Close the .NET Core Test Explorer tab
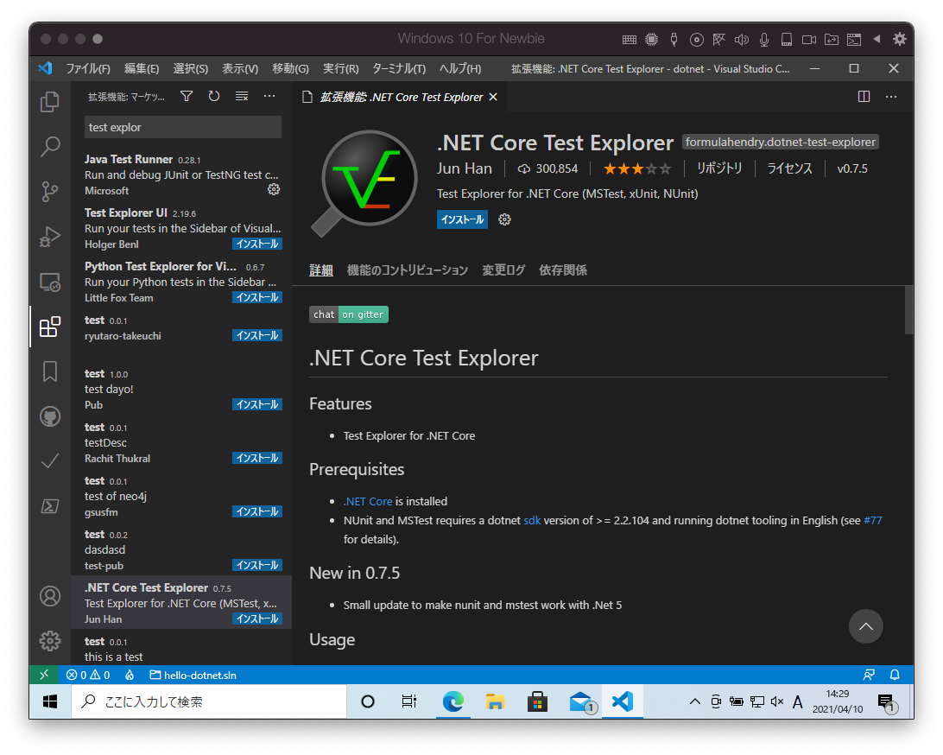 click(x=493, y=97)
